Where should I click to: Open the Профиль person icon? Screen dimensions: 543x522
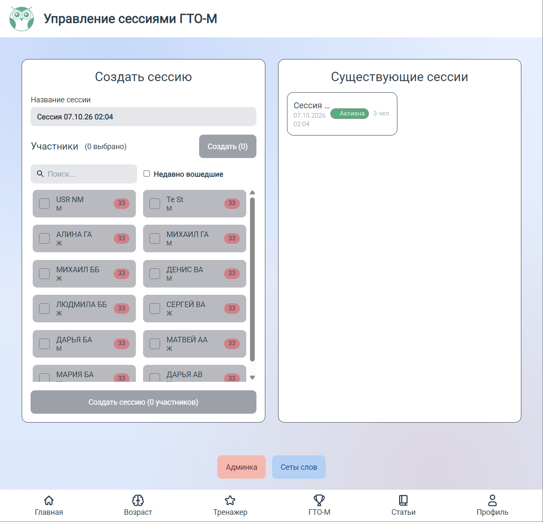pos(492,500)
